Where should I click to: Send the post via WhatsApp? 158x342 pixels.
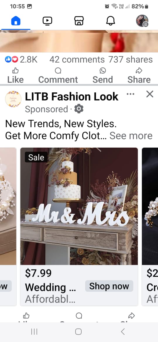pos(103,76)
